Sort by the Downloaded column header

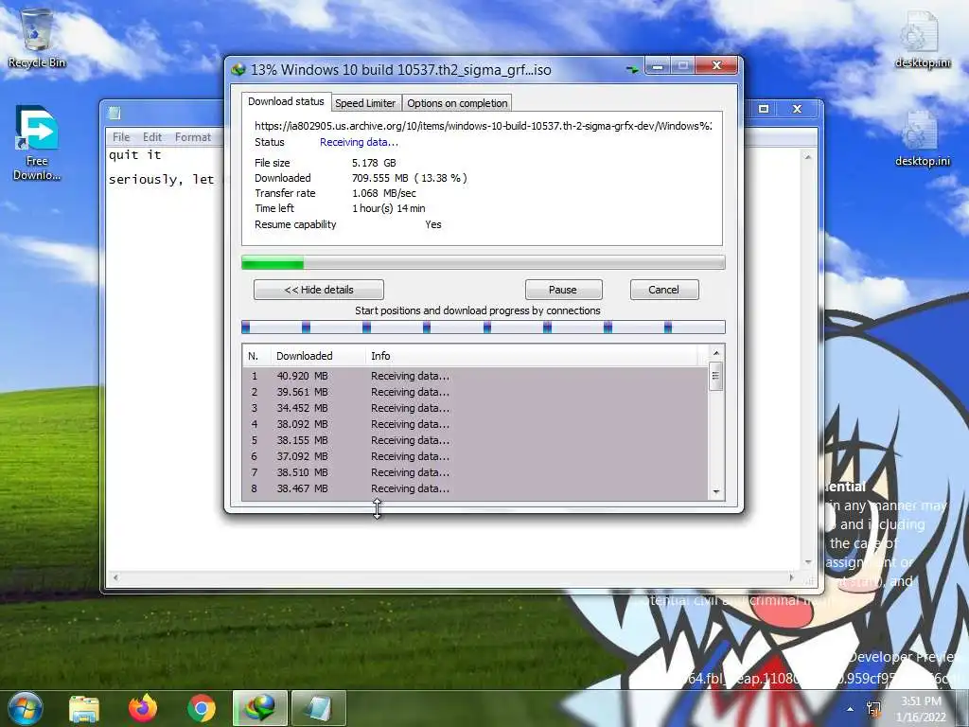(x=318, y=356)
